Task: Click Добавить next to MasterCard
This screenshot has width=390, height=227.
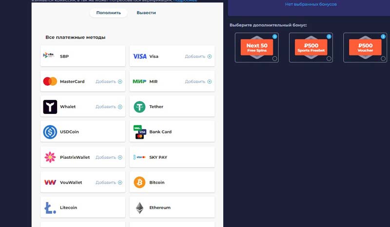Action: tap(109, 81)
